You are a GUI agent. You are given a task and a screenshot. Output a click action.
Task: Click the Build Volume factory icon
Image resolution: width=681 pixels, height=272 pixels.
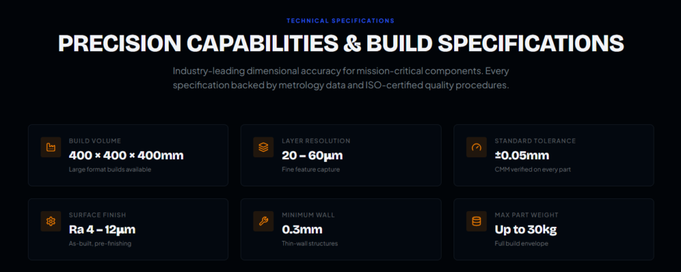tap(51, 147)
